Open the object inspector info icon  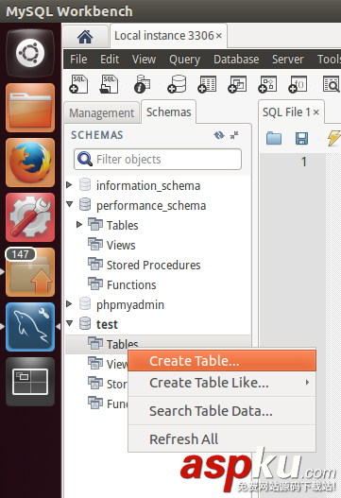point(143,84)
